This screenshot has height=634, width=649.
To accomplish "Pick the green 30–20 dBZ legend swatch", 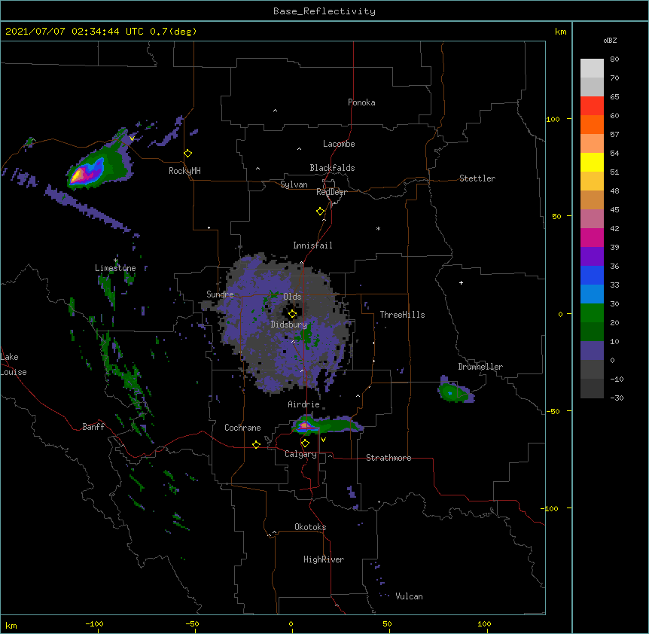I will [592, 313].
